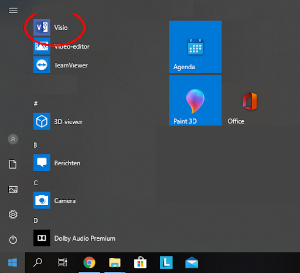Click the 'Camera' text label
Screen dimensions: 300x273
(x=65, y=201)
